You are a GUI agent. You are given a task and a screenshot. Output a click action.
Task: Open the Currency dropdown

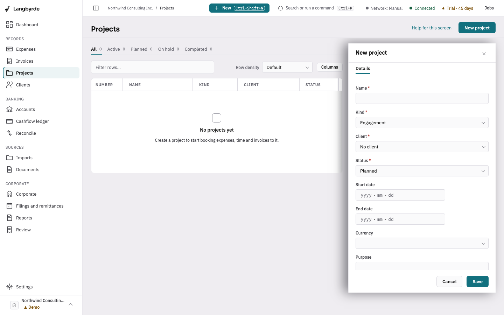pyautogui.click(x=422, y=243)
